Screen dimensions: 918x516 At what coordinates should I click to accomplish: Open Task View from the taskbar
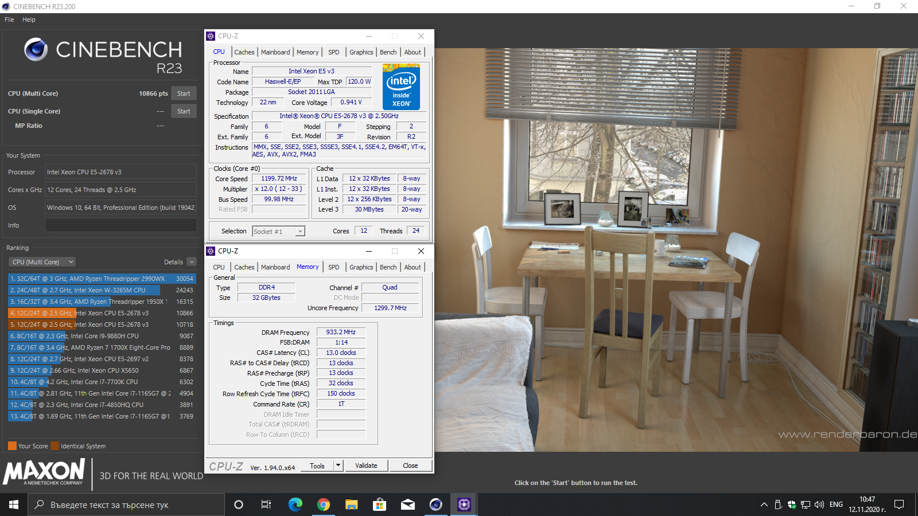coord(266,505)
